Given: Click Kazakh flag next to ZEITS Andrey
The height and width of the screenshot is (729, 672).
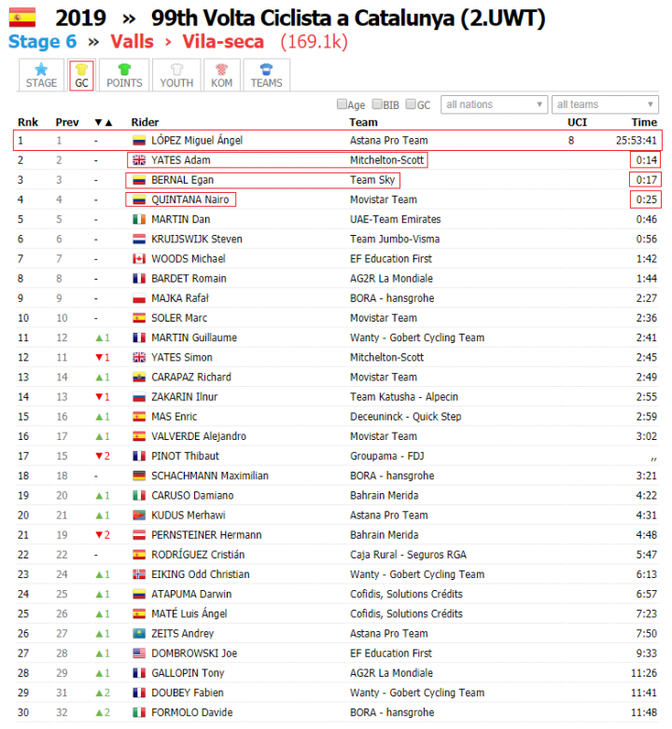Looking at the screenshot, I should click(139, 633).
